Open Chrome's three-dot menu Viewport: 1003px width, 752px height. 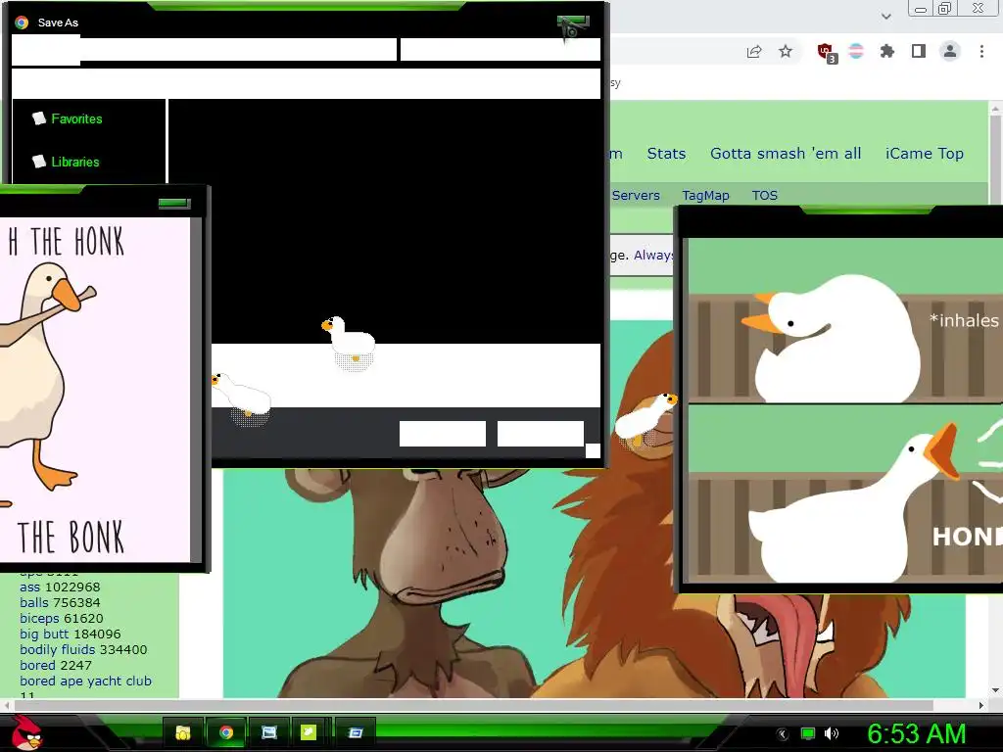point(981,51)
